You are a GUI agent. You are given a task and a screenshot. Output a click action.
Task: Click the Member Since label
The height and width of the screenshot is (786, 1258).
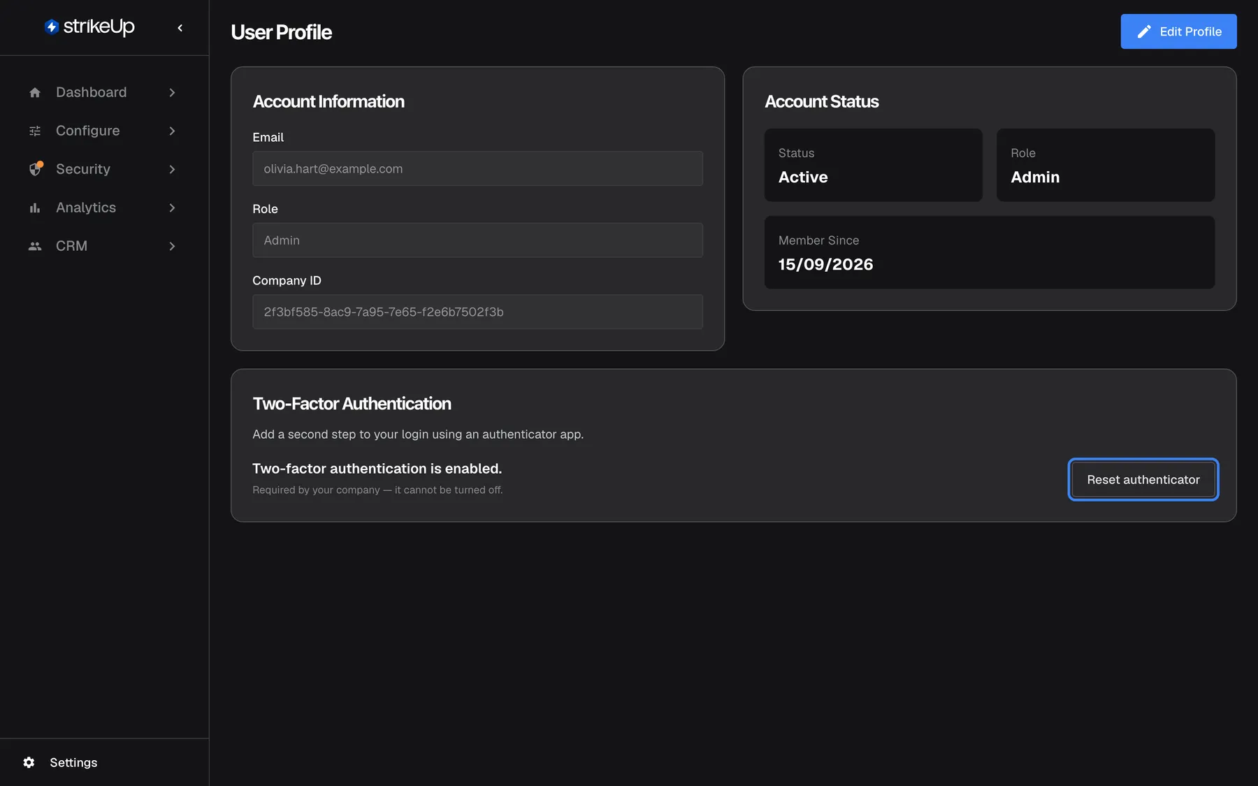[818, 240]
